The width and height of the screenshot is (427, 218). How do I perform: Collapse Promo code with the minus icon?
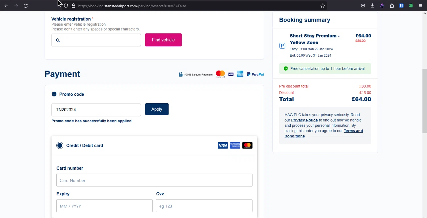click(x=54, y=94)
